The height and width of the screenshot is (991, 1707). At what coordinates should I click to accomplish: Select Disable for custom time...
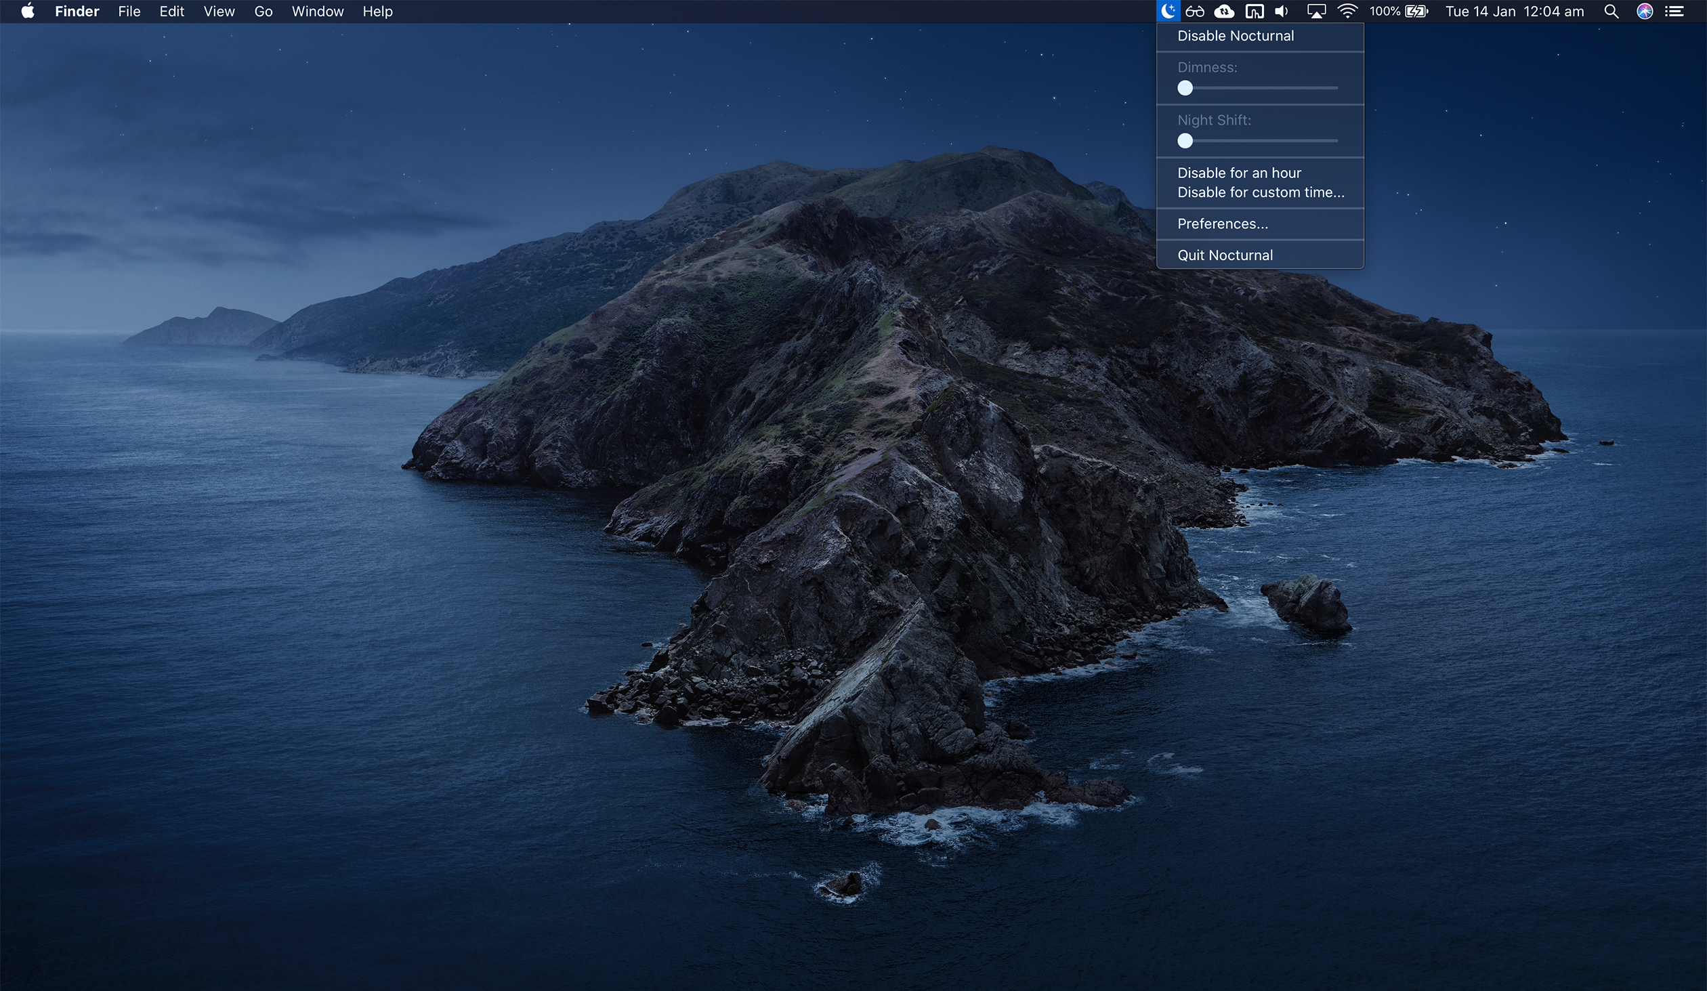[x=1260, y=192]
